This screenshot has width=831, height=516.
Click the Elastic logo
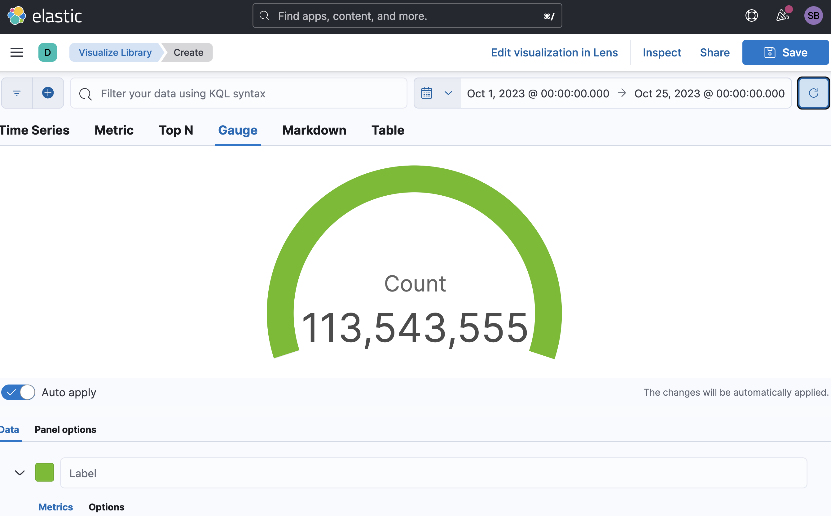pyautogui.click(x=45, y=16)
